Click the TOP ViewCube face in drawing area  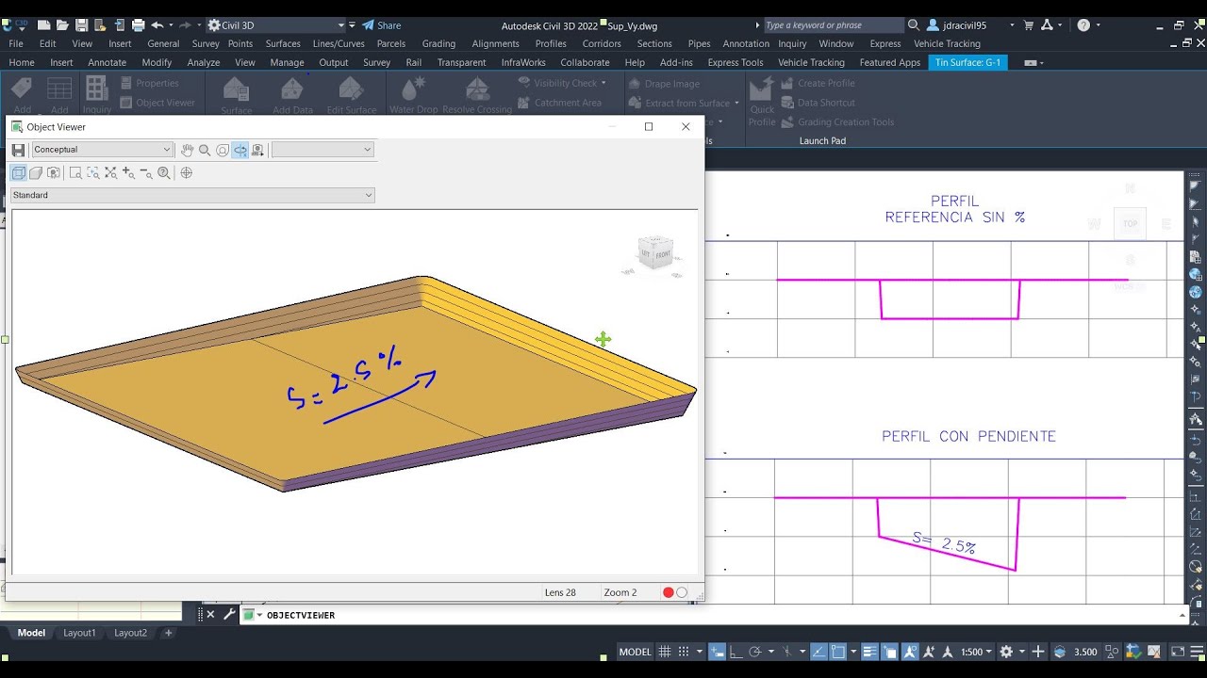(x=1130, y=224)
